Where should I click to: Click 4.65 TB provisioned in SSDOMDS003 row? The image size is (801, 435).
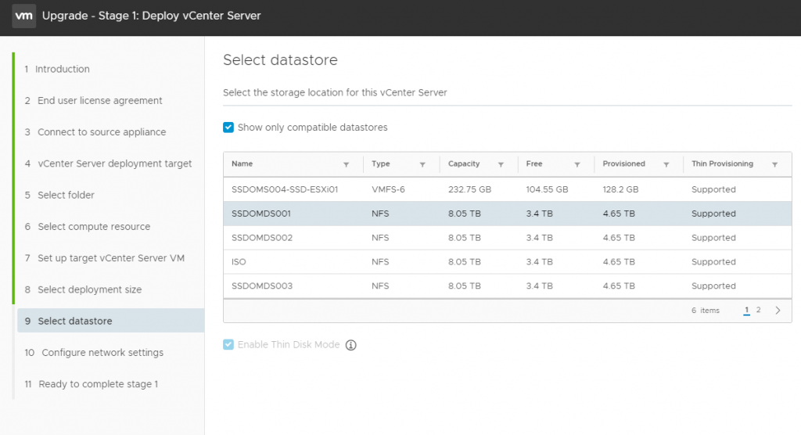pos(619,286)
